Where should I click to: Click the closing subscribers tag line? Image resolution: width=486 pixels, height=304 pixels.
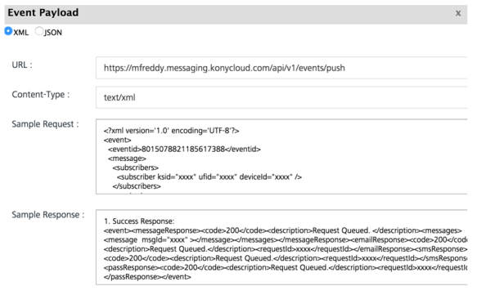pos(137,186)
